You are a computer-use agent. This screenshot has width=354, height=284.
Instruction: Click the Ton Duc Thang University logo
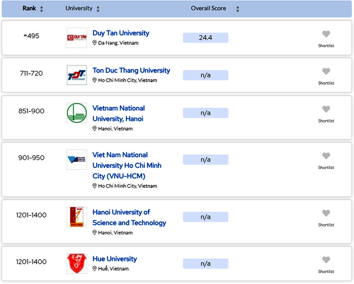pos(76,75)
